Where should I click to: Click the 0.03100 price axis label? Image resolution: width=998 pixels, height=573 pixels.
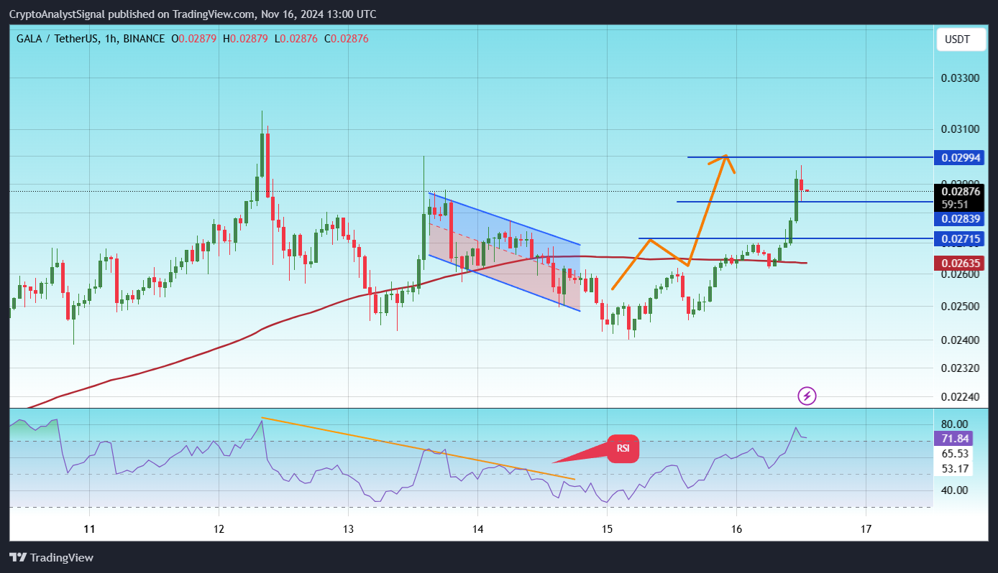(961, 129)
